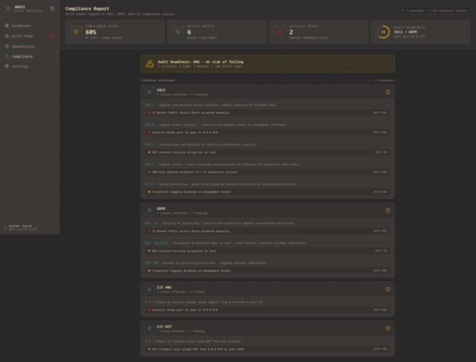The width and height of the screenshot is (476, 362).
Task: Click the GDPR shield status icon
Action: (387, 210)
